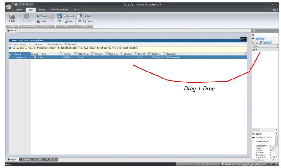Toggle the Logged checkbox for channel ub
This screenshot has height=168, width=281.
[x=35, y=57]
